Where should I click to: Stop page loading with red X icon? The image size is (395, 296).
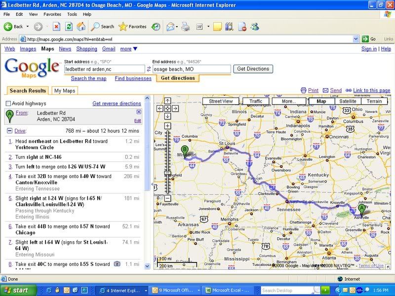point(56,27)
